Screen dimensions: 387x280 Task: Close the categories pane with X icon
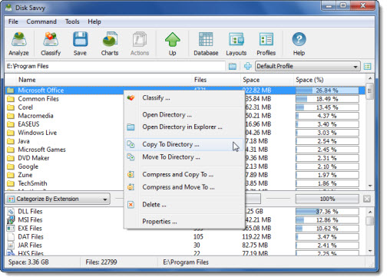click(367, 199)
